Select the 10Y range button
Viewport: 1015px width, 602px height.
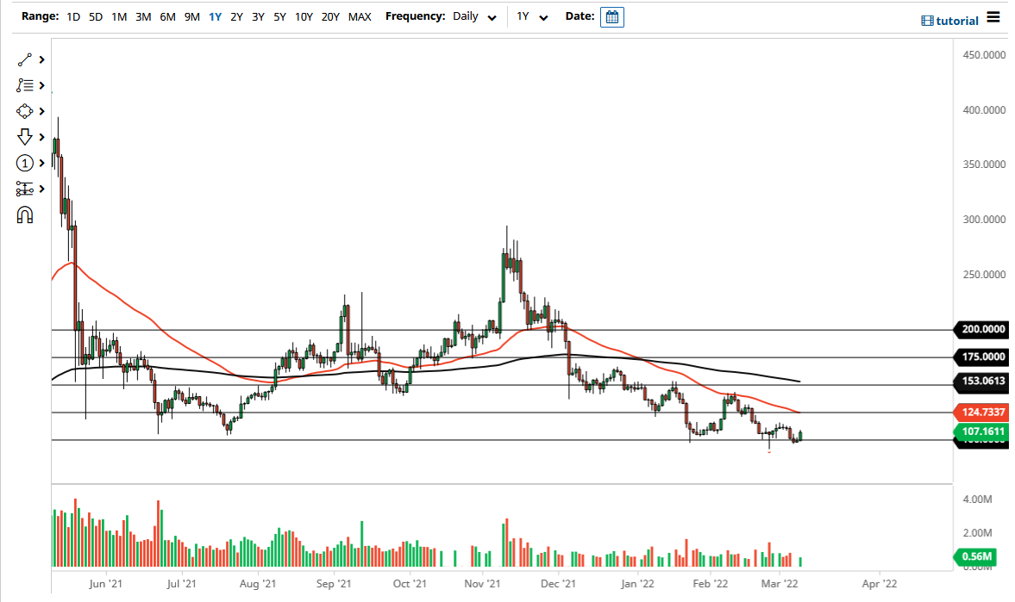[304, 16]
